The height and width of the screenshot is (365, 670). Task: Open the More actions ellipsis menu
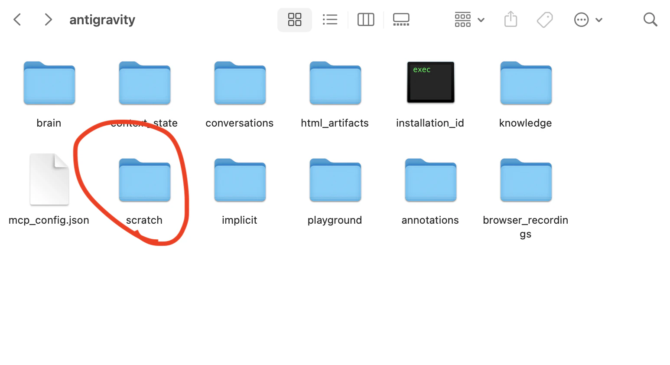tap(588, 20)
